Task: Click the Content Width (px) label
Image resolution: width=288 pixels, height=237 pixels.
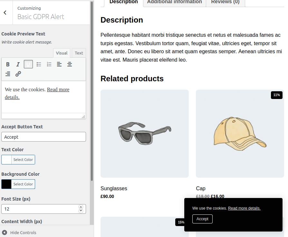Action: point(22,222)
